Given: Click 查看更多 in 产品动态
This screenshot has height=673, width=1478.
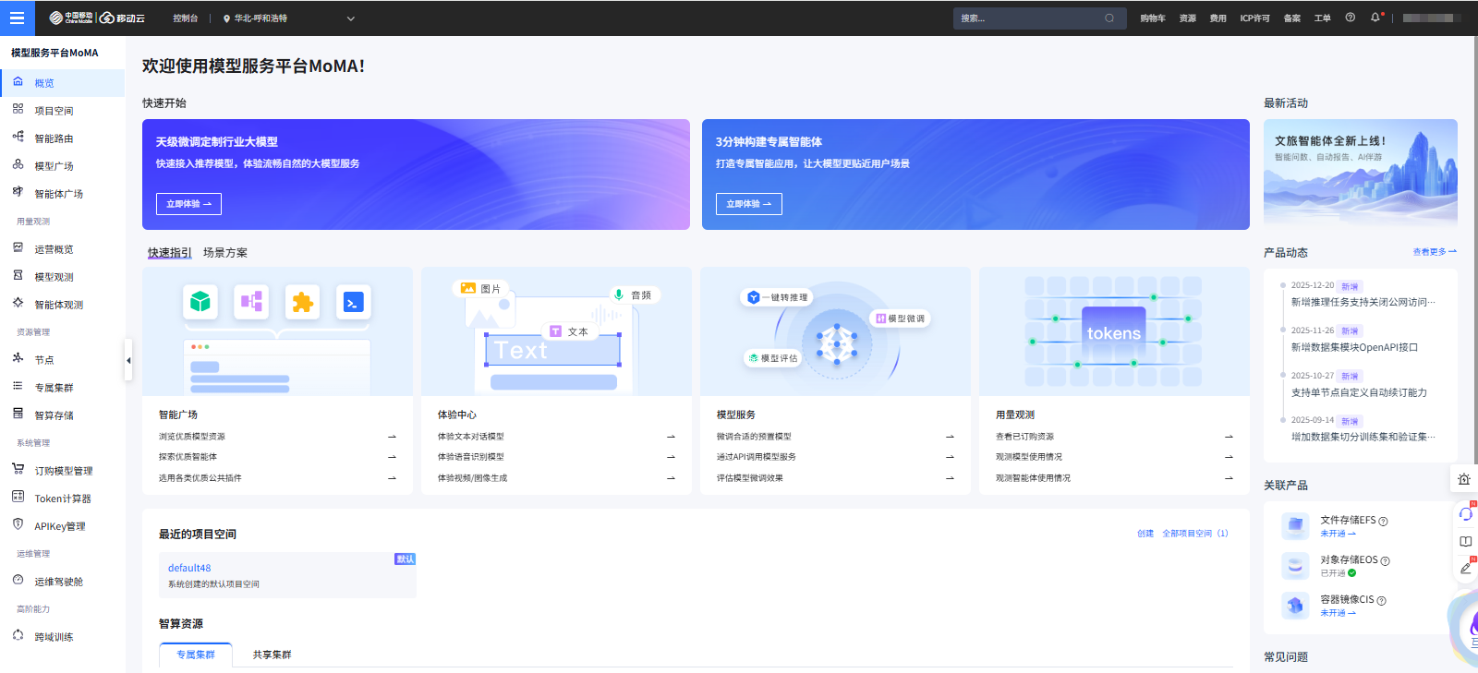Looking at the screenshot, I should (1435, 252).
